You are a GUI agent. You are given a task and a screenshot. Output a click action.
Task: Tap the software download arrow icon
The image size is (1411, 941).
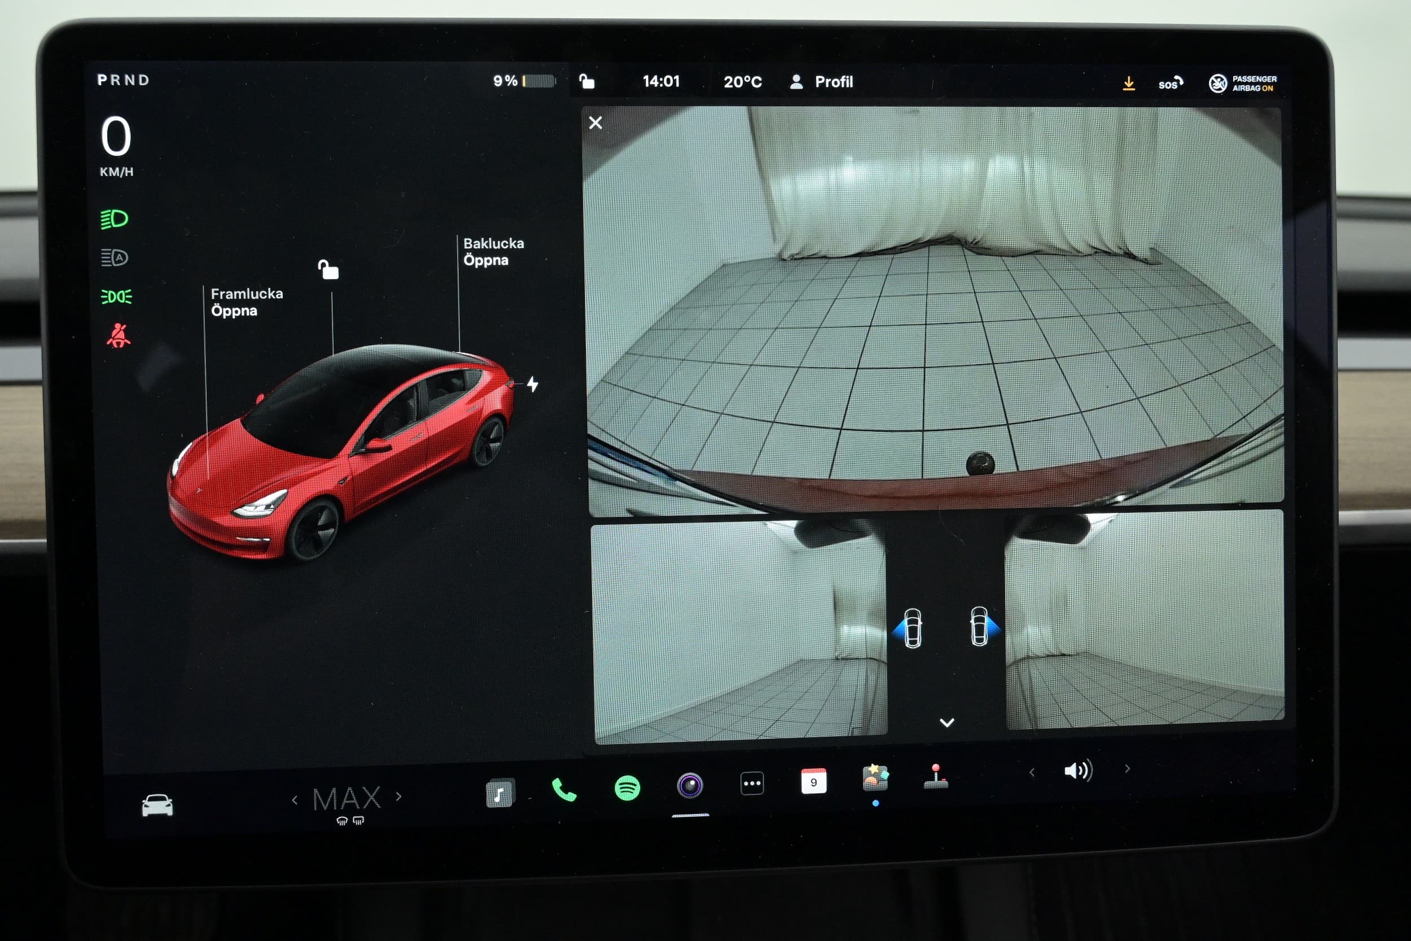[x=1128, y=84]
